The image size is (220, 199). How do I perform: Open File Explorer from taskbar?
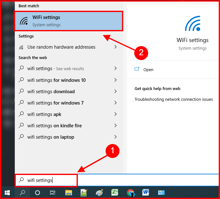coord(68,193)
